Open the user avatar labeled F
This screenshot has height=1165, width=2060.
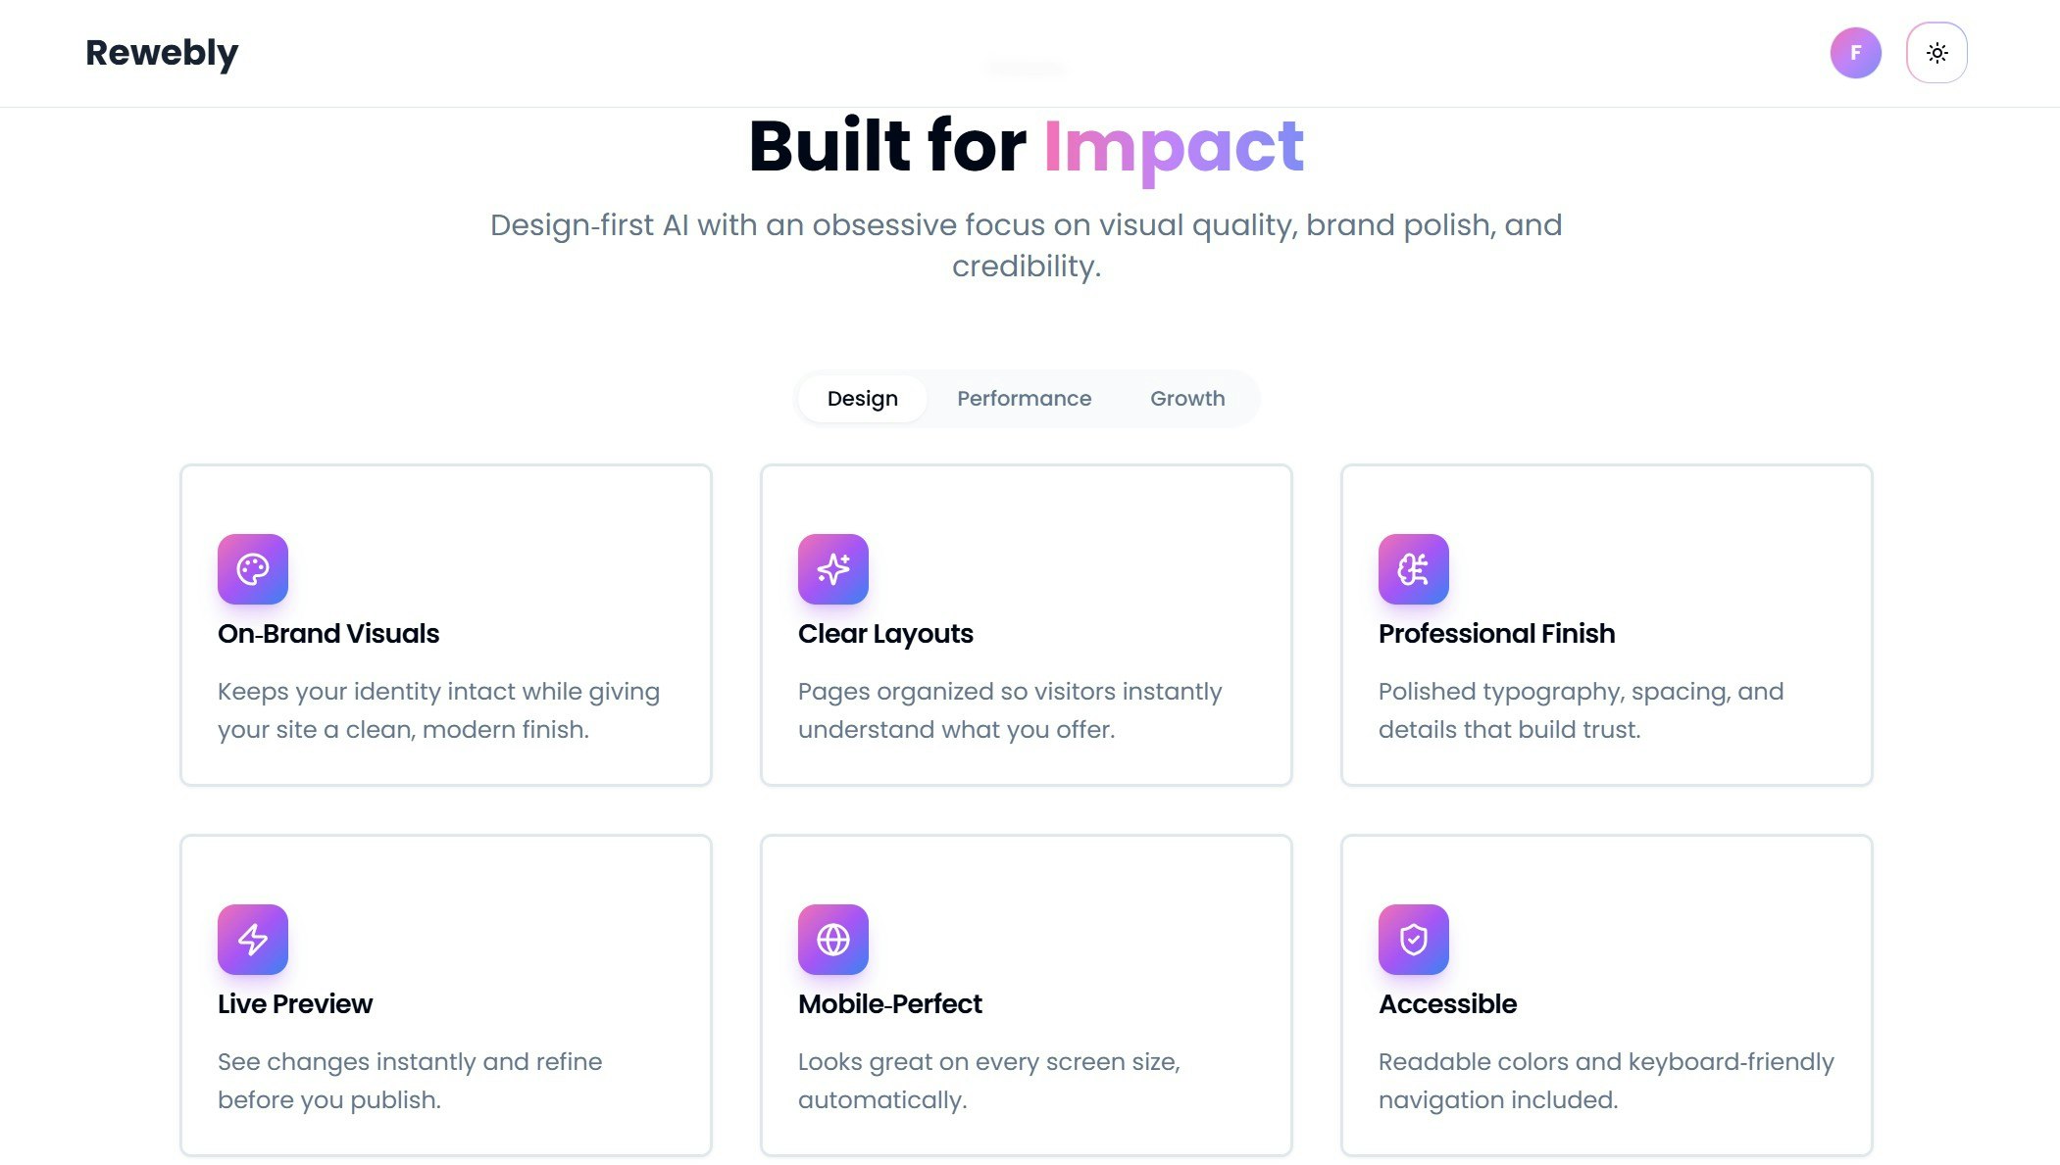click(x=1855, y=53)
